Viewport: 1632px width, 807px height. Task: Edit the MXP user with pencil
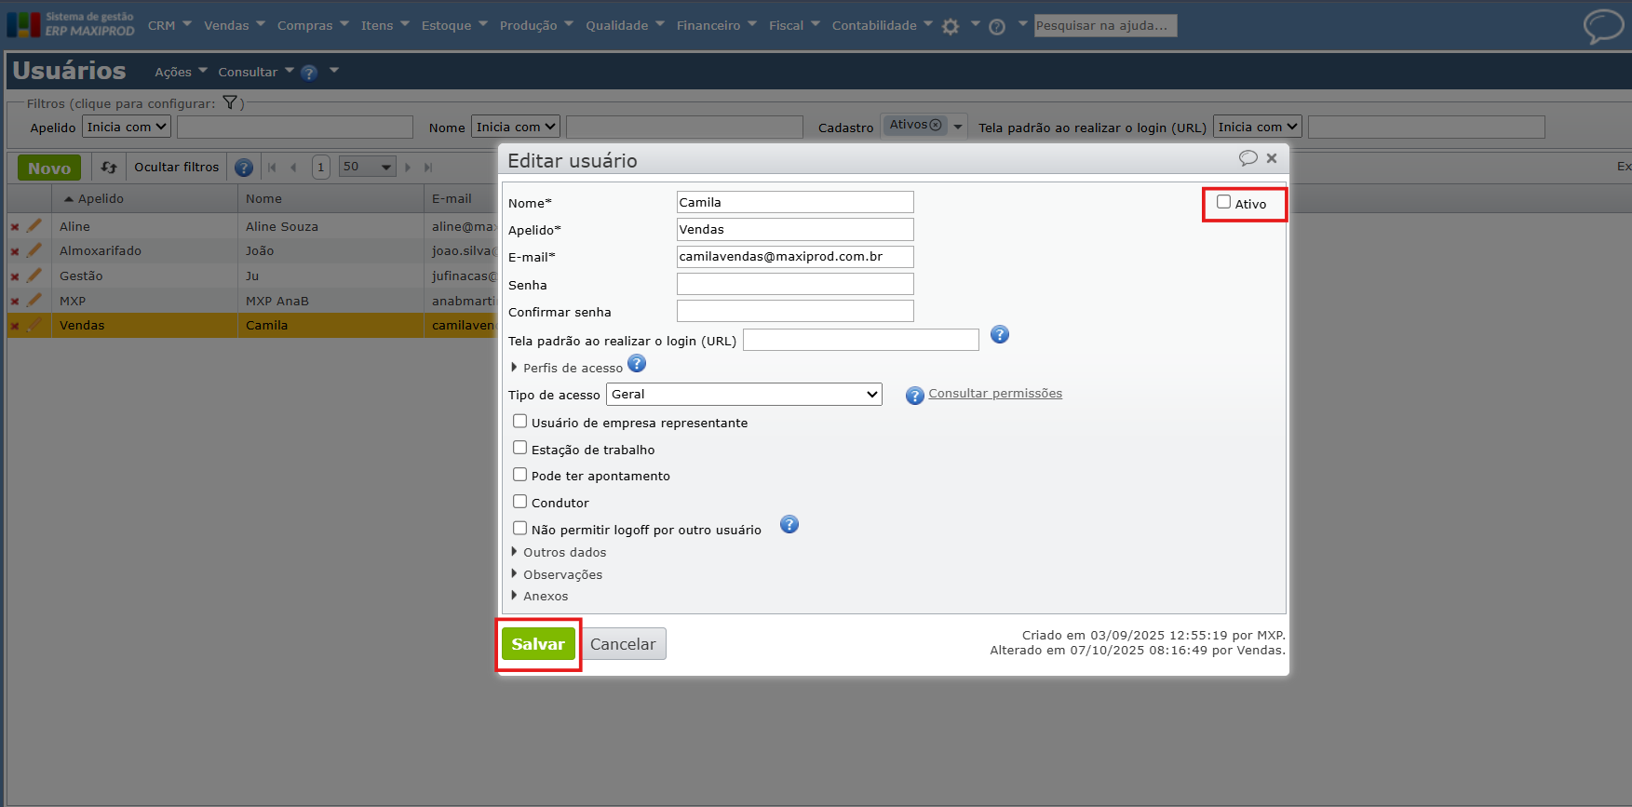[x=34, y=300]
